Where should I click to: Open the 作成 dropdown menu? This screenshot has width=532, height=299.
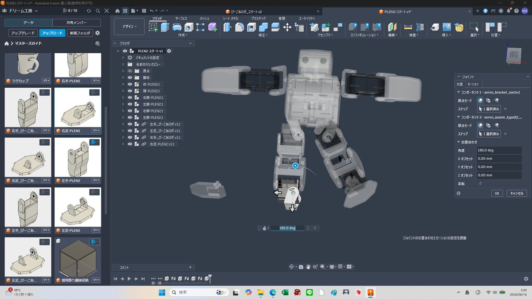click(x=183, y=35)
